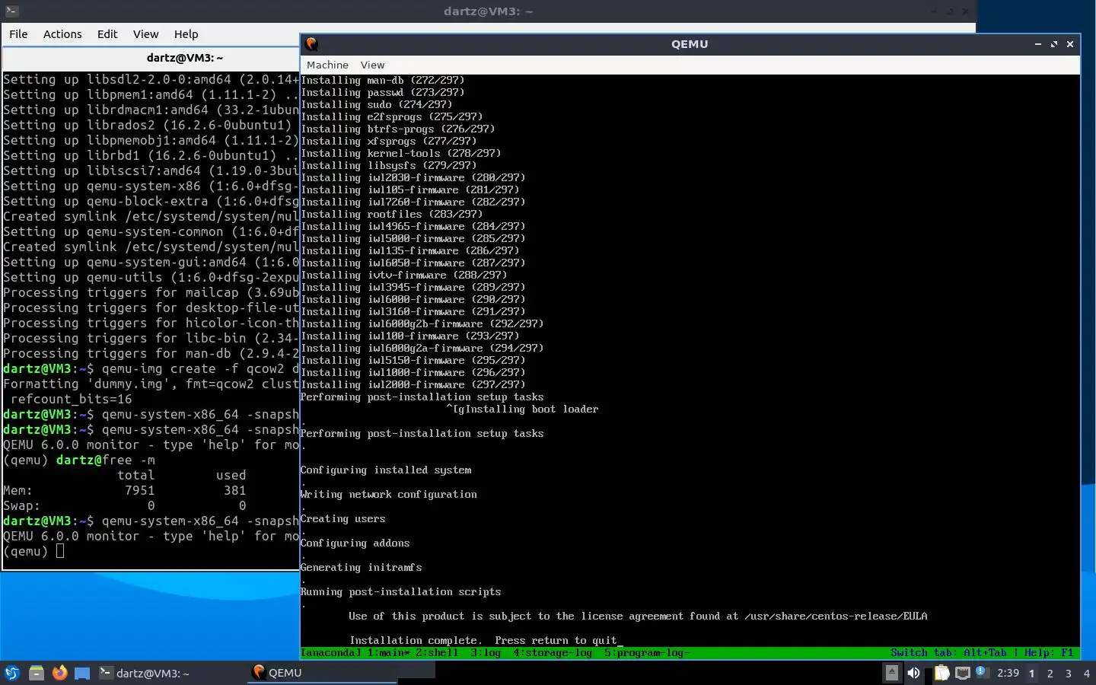Click the 'Help: F1' status text

point(1049,653)
